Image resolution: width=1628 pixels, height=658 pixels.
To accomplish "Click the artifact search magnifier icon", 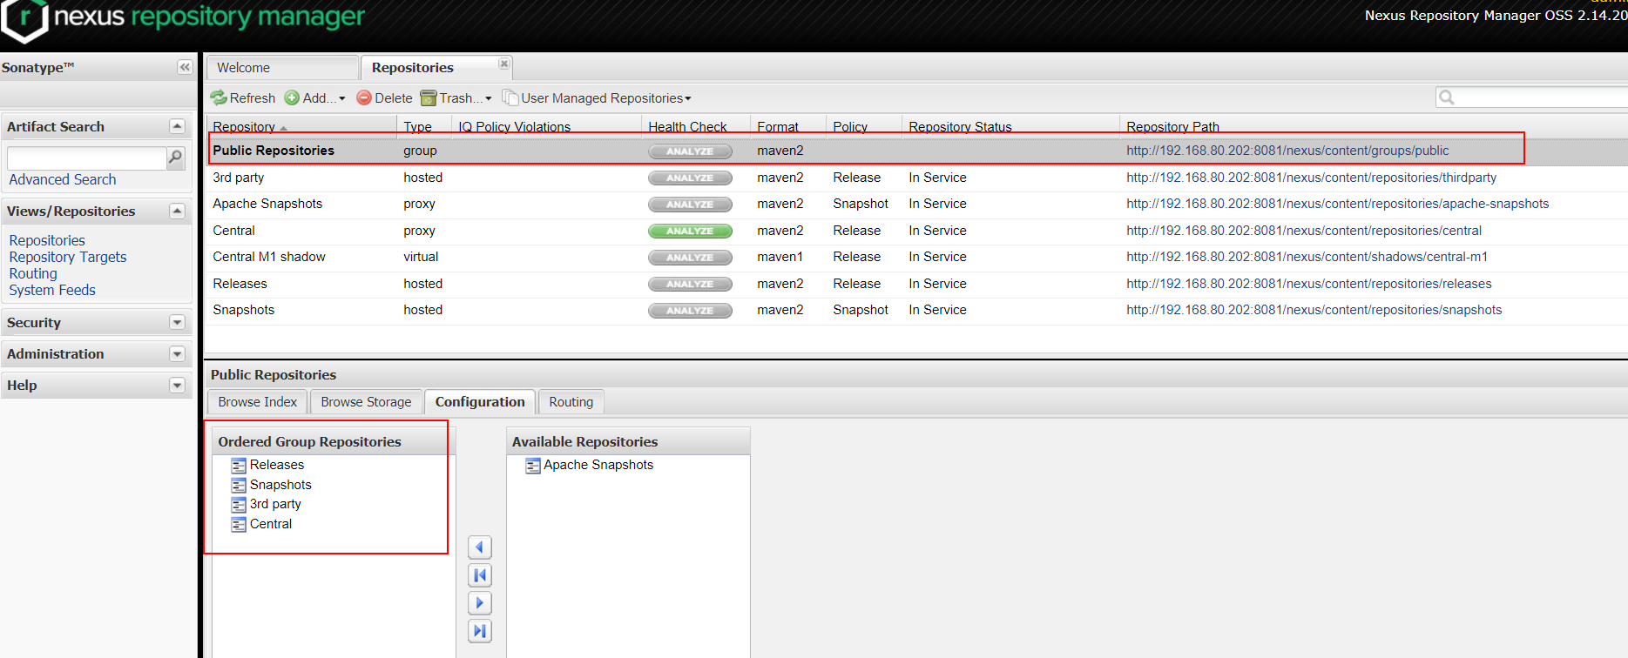I will 176,158.
